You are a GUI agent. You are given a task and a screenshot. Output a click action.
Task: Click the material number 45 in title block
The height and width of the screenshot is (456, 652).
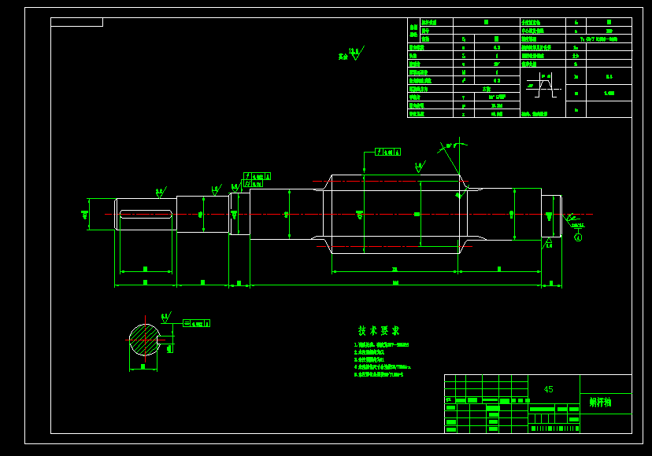pos(549,389)
